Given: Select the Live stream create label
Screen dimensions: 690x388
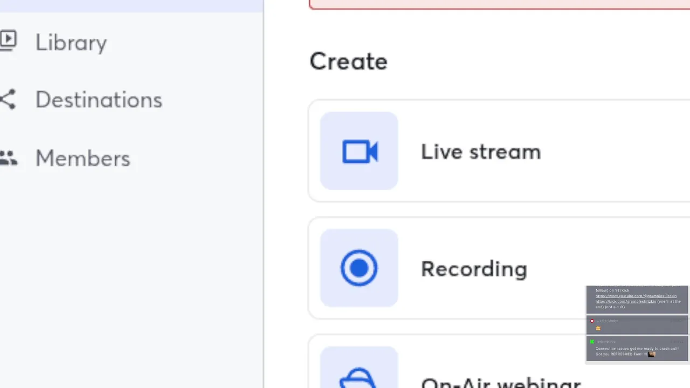Looking at the screenshot, I should tap(481, 151).
